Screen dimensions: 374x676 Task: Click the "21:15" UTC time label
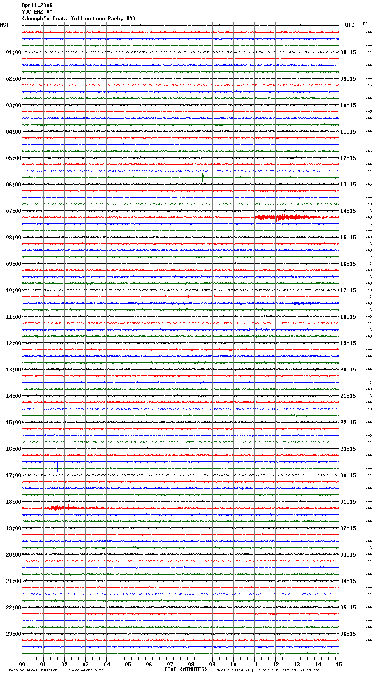coord(348,396)
